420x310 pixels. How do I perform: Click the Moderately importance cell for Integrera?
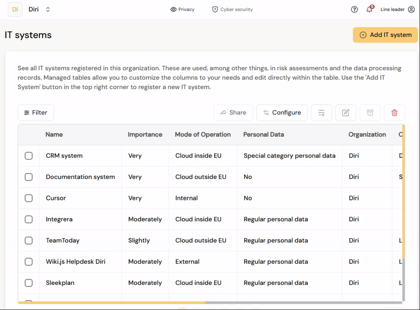[x=145, y=219]
